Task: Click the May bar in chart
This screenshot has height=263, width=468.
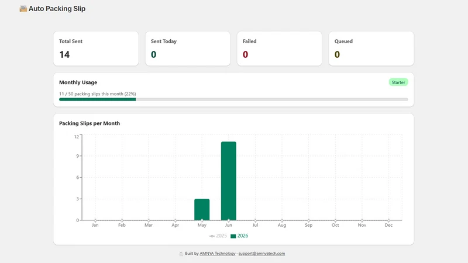Action: [202, 210]
